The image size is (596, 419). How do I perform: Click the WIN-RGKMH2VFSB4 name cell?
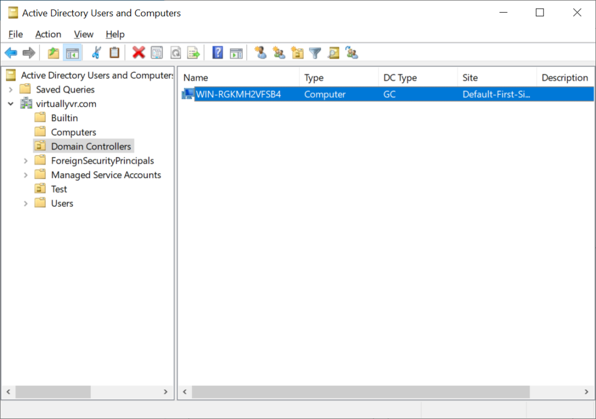click(238, 94)
